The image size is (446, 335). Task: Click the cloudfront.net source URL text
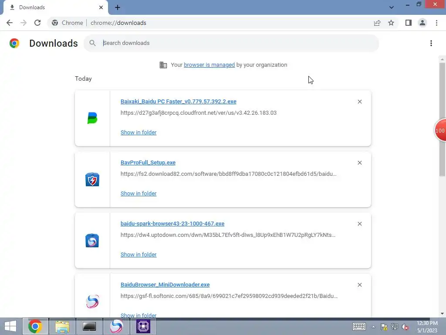click(x=199, y=113)
